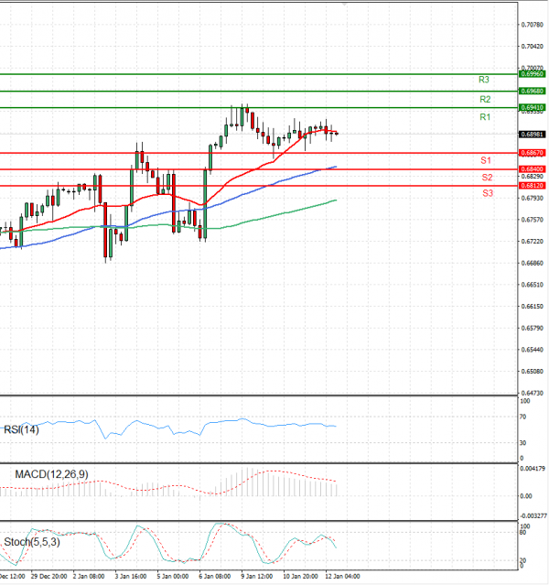
Task: Click the MACD 0.00 scale value
Action: point(526,496)
